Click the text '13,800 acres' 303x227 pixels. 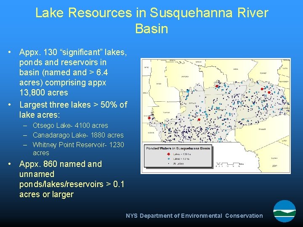[44, 92]
